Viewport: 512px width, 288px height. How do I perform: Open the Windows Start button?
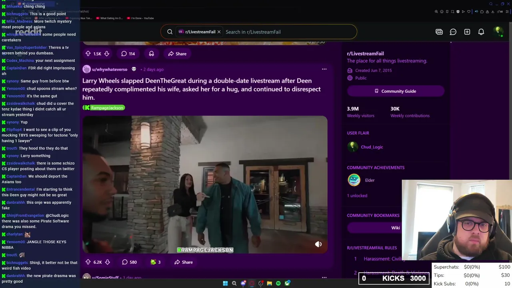pyautogui.click(x=225, y=284)
